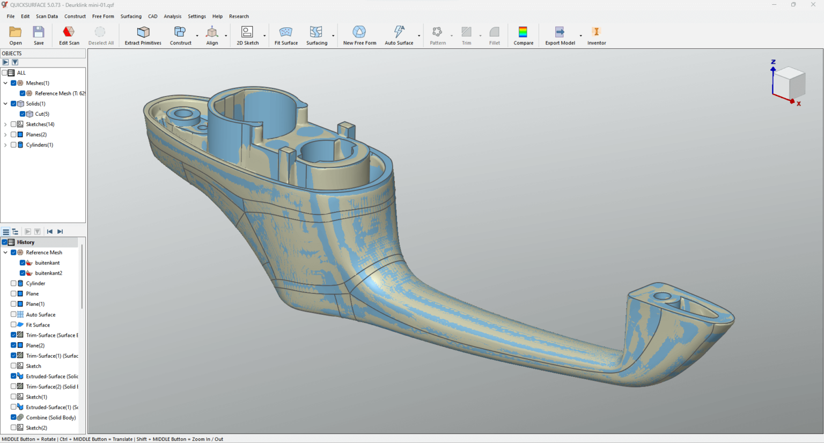Open the 2D Sketch tool
The width and height of the screenshot is (824, 443).
coord(247,35)
